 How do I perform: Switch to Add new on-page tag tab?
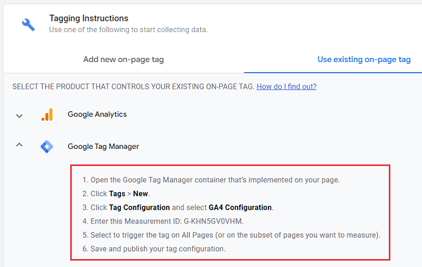click(124, 59)
